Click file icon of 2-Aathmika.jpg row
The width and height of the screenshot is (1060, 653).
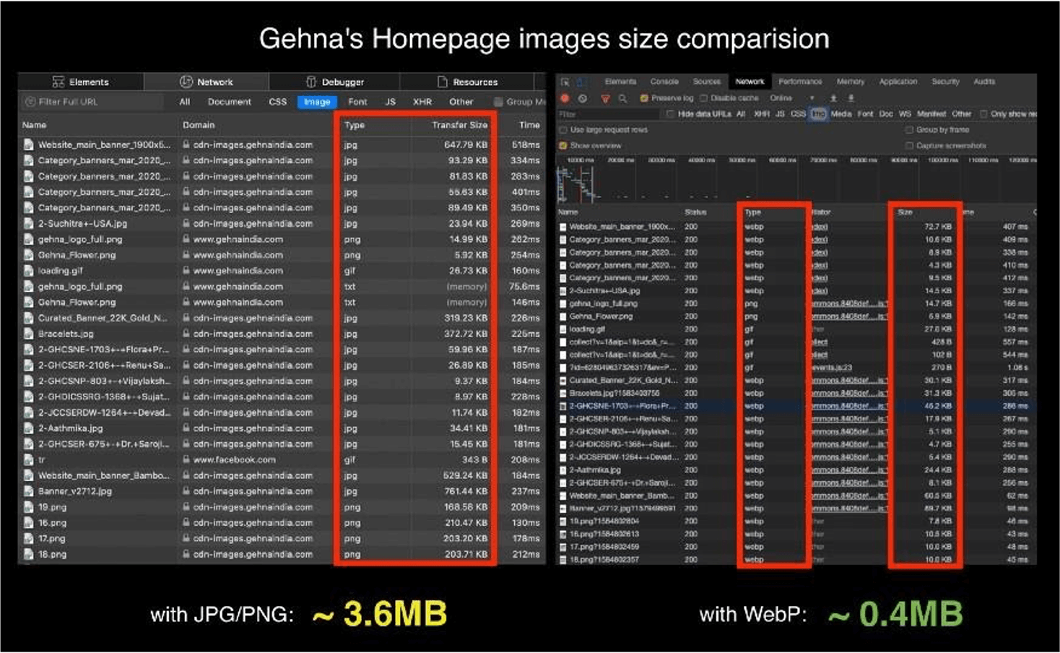28,428
